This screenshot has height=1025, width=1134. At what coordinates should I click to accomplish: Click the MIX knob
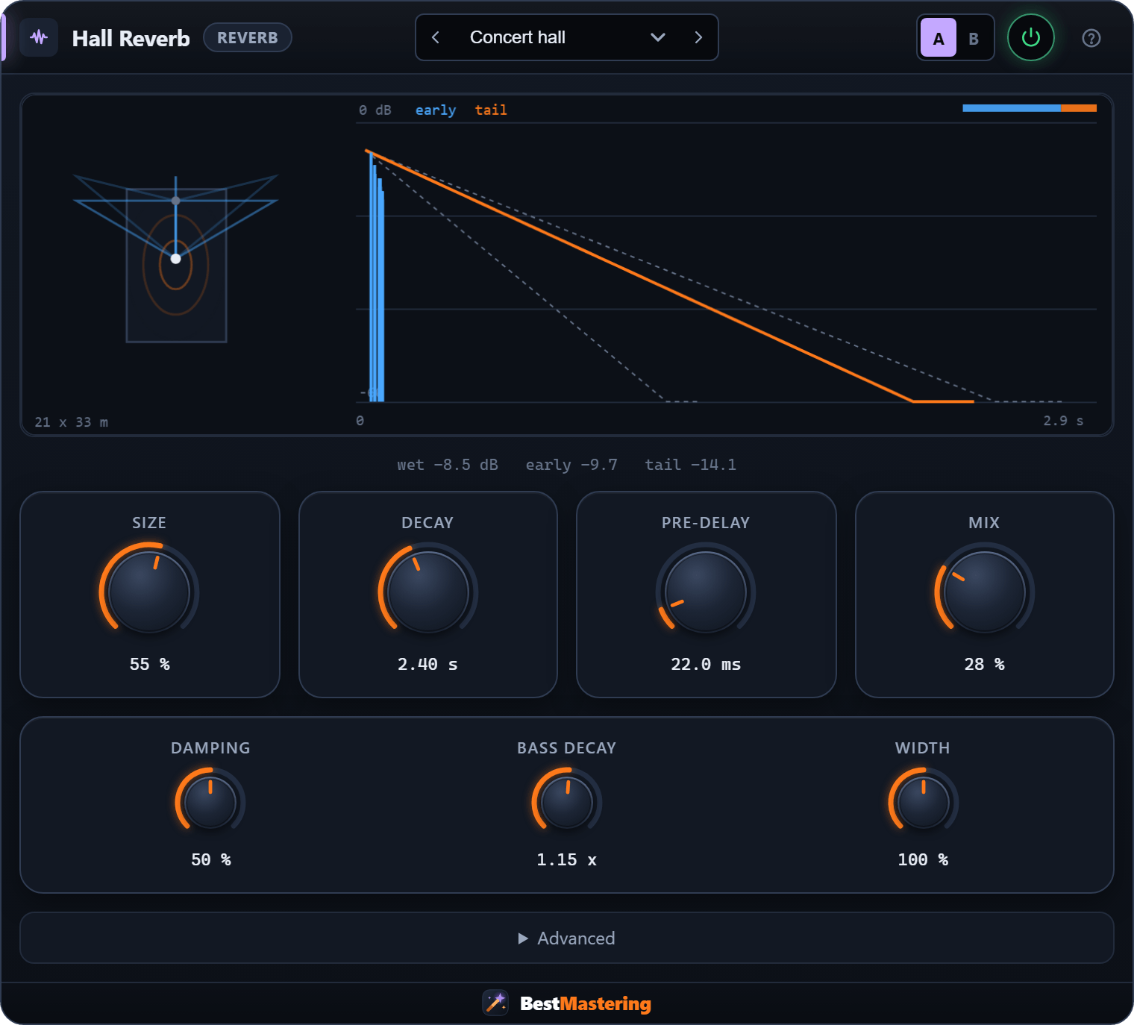984,592
